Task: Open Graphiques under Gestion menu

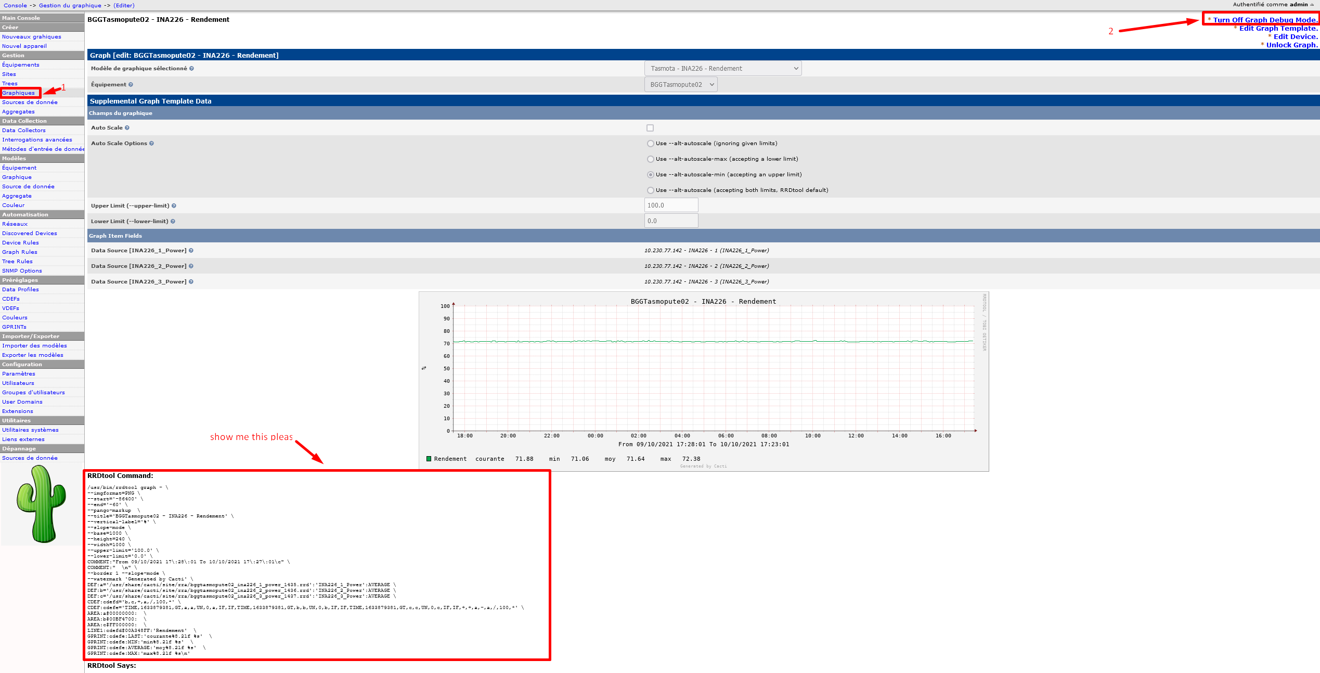Action: pos(18,93)
